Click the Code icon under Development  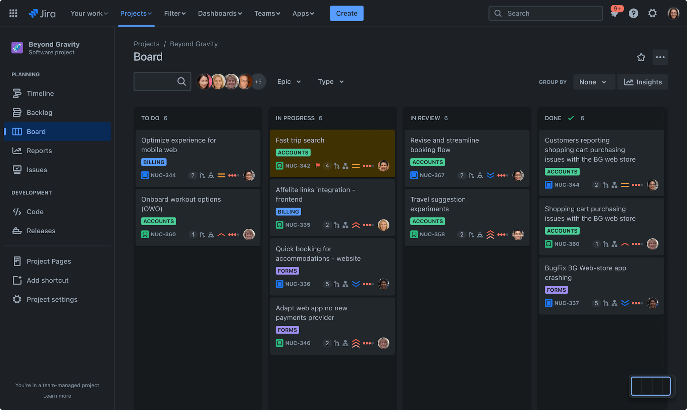tap(17, 211)
